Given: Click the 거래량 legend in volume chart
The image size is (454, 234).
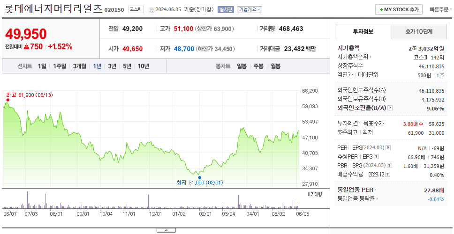Looking at the screenshot, I should [315, 194].
